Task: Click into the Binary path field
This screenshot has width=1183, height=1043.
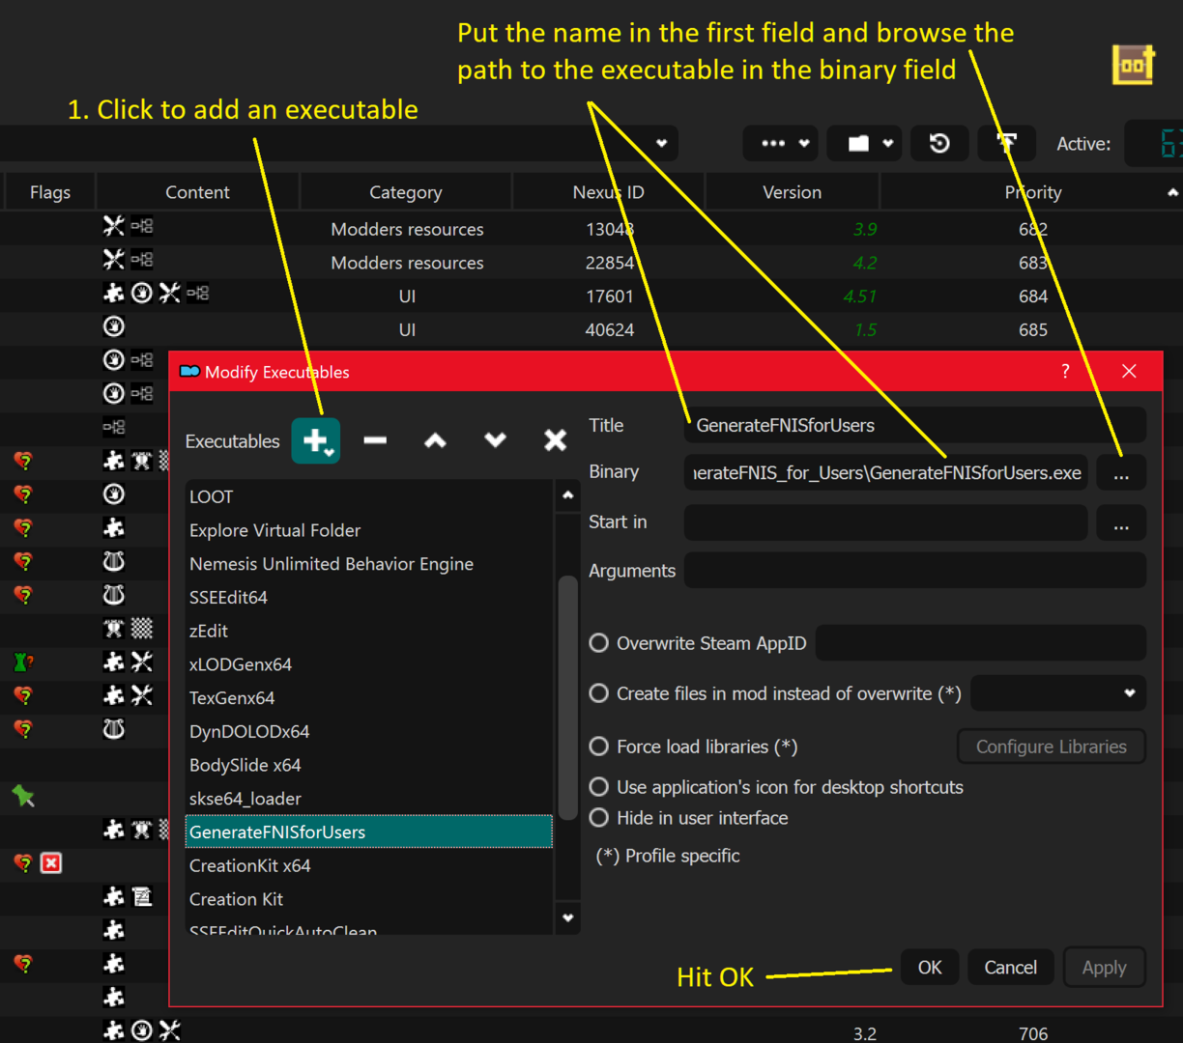Action: [885, 473]
